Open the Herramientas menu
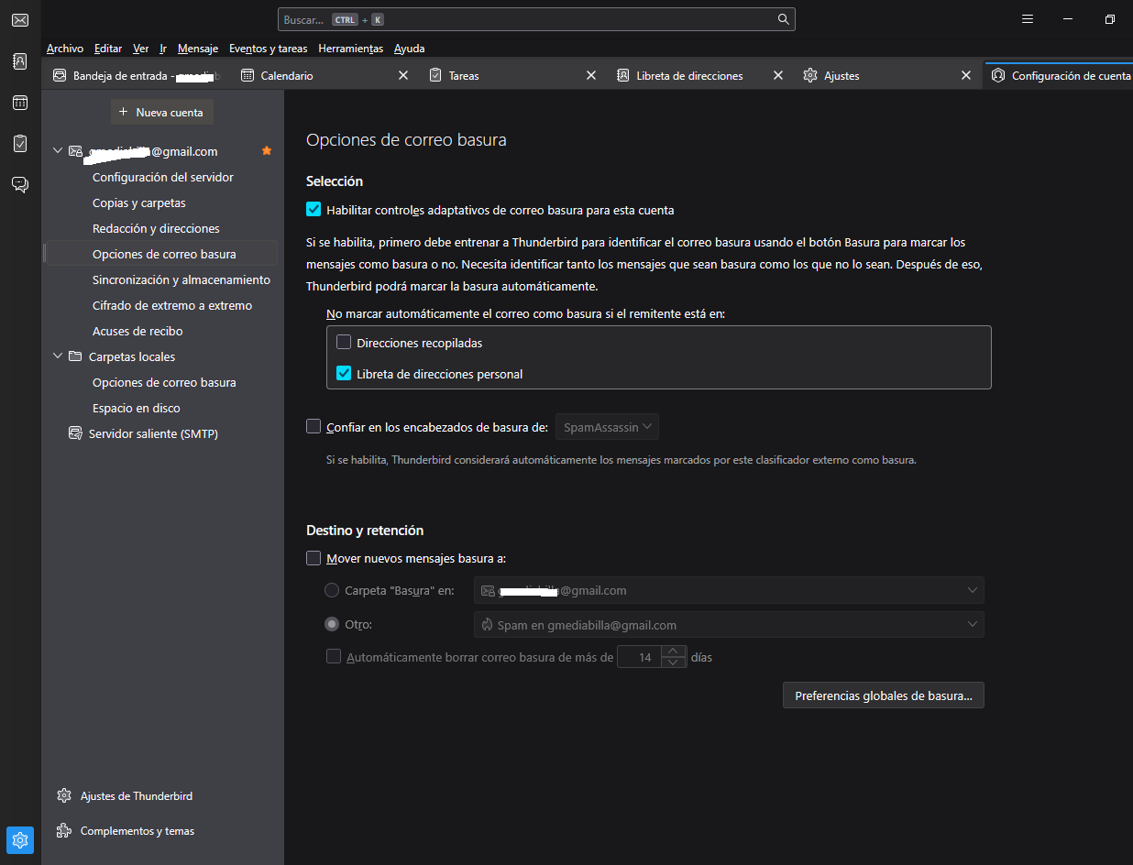Image resolution: width=1133 pixels, height=865 pixels. (x=350, y=49)
